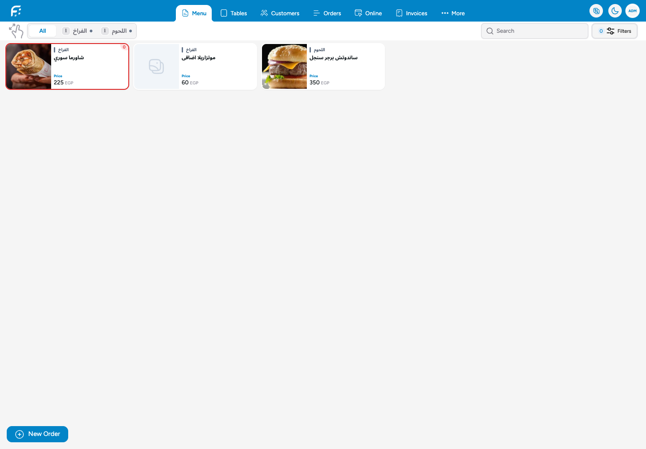The image size is (646, 449).
Task: Switch to the Menu tab
Action: point(194,13)
